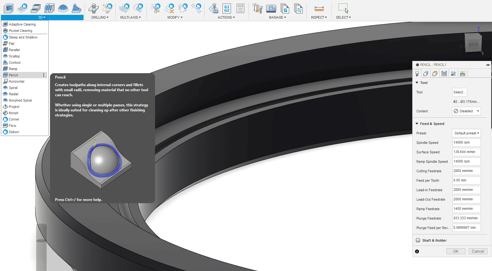
Task: Open the Default preset dropdown
Action: (466, 133)
